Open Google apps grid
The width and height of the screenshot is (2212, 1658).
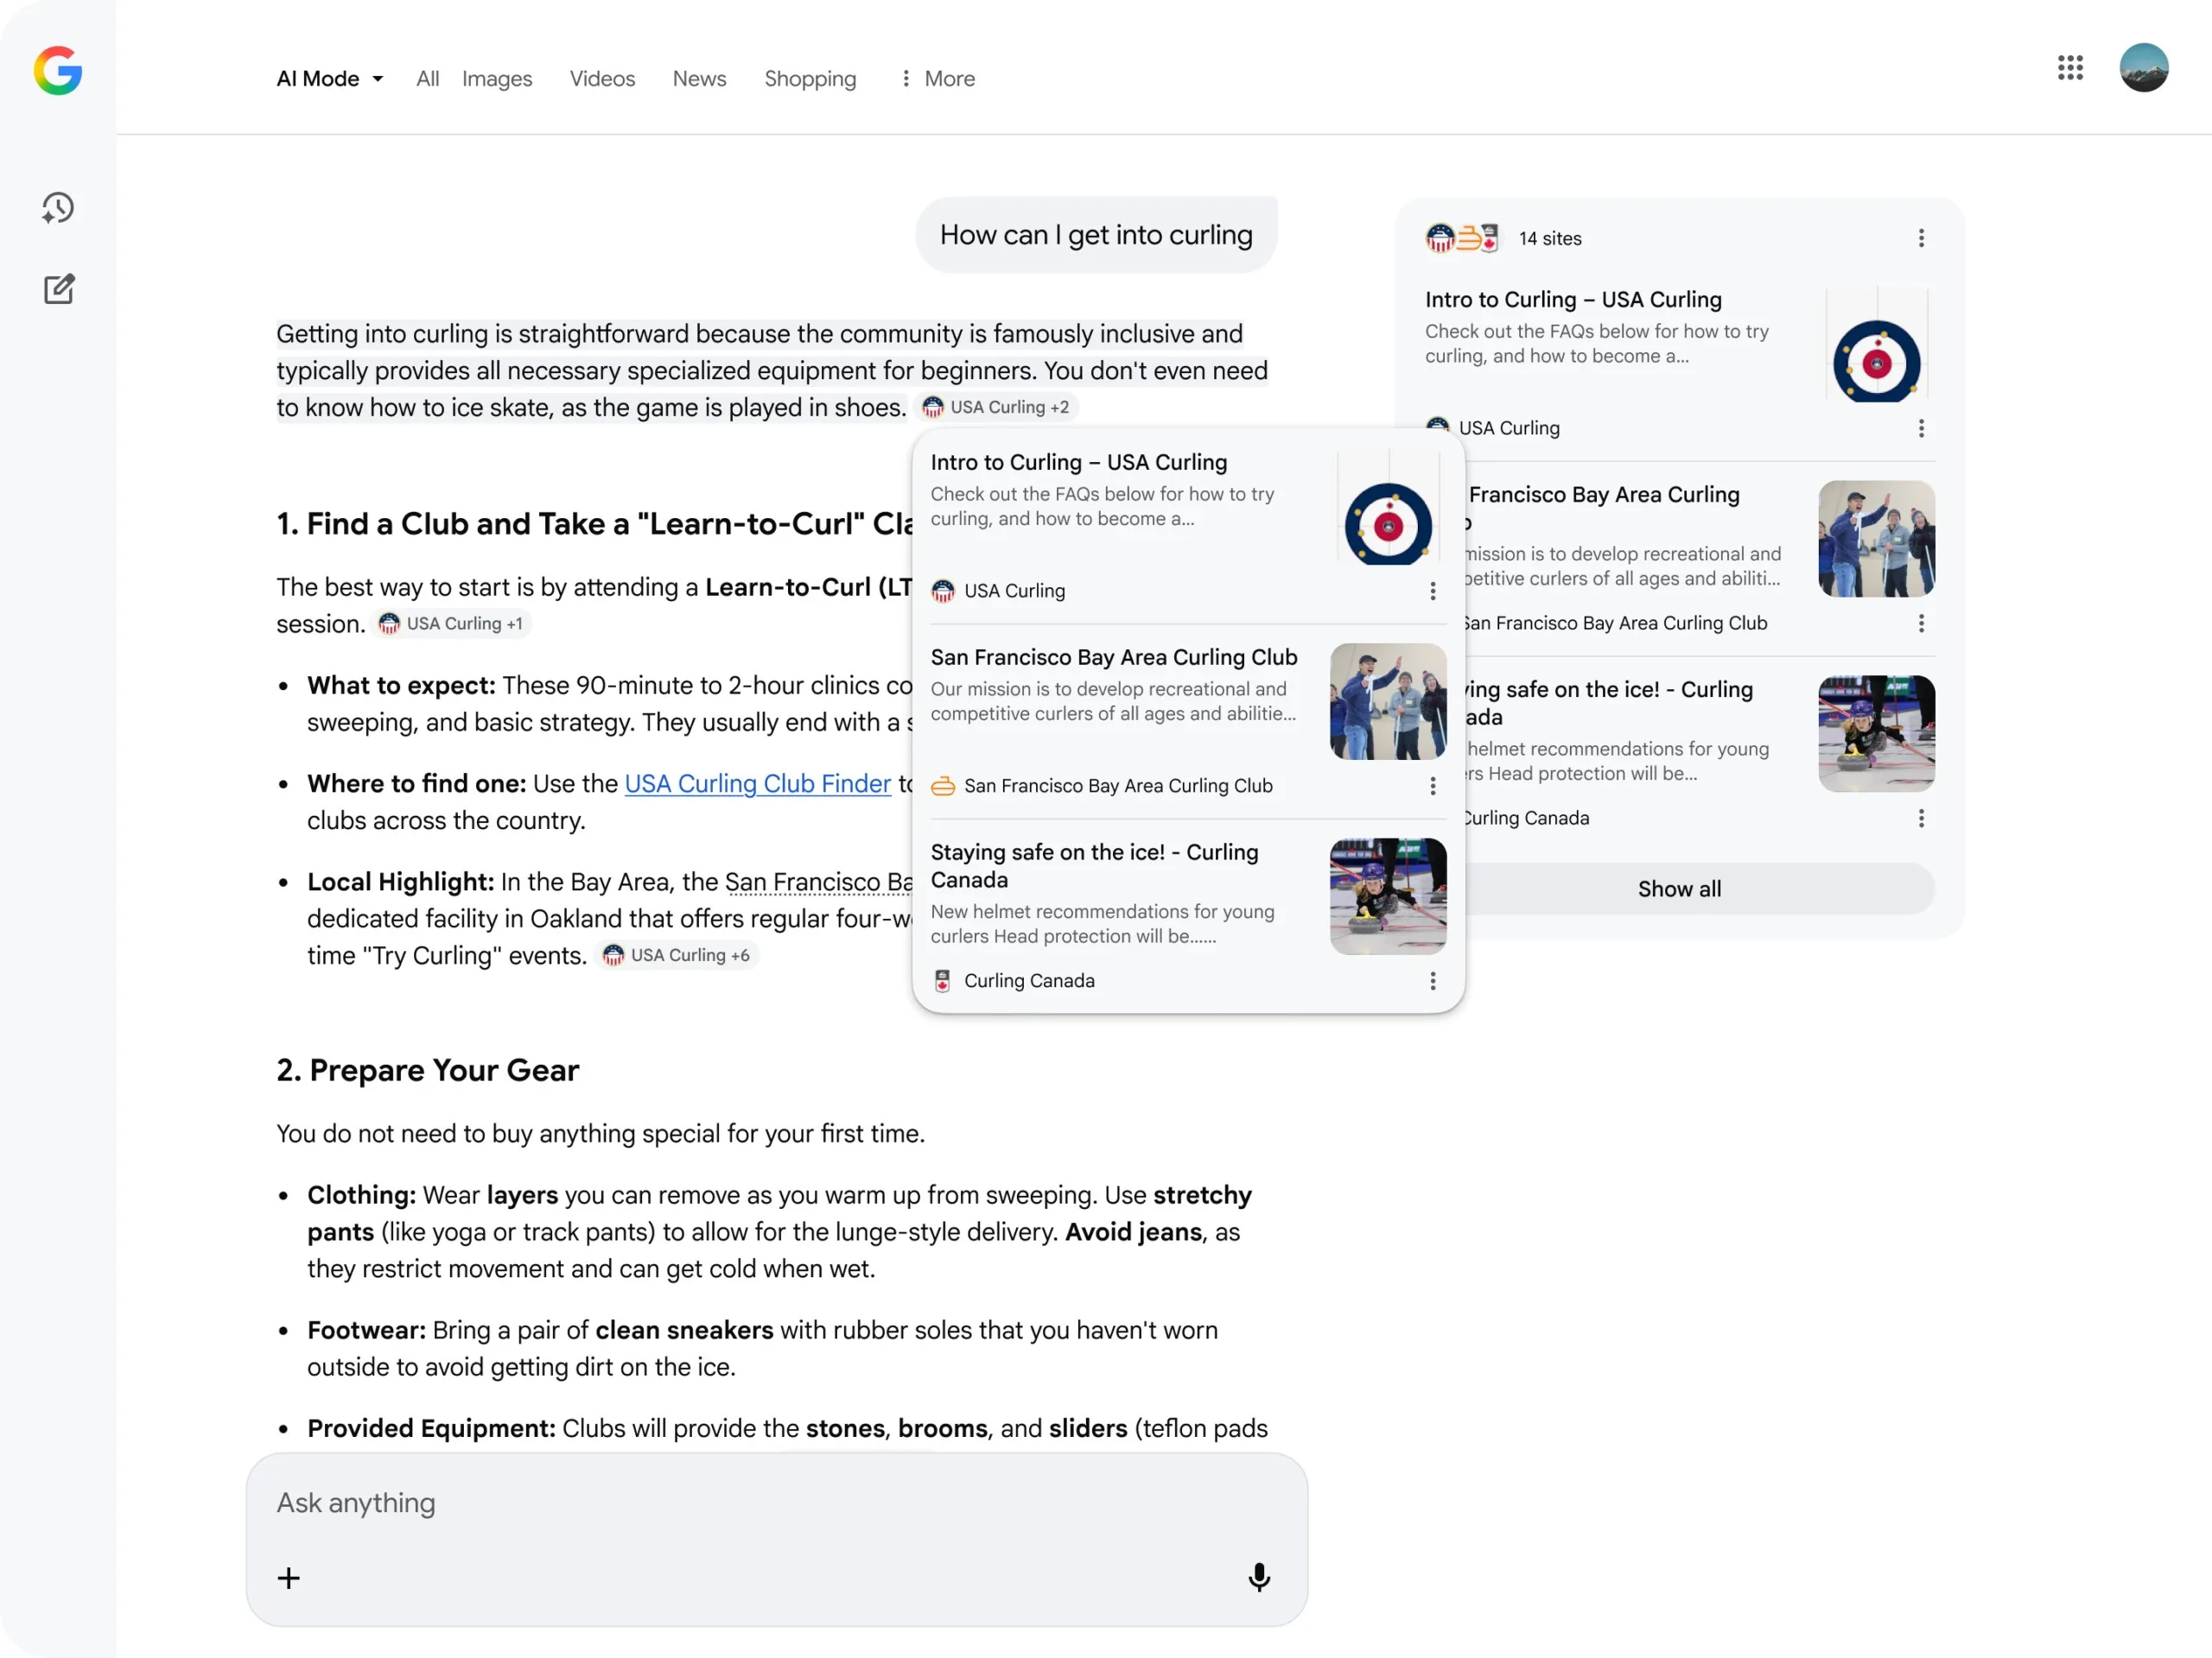coord(2069,68)
